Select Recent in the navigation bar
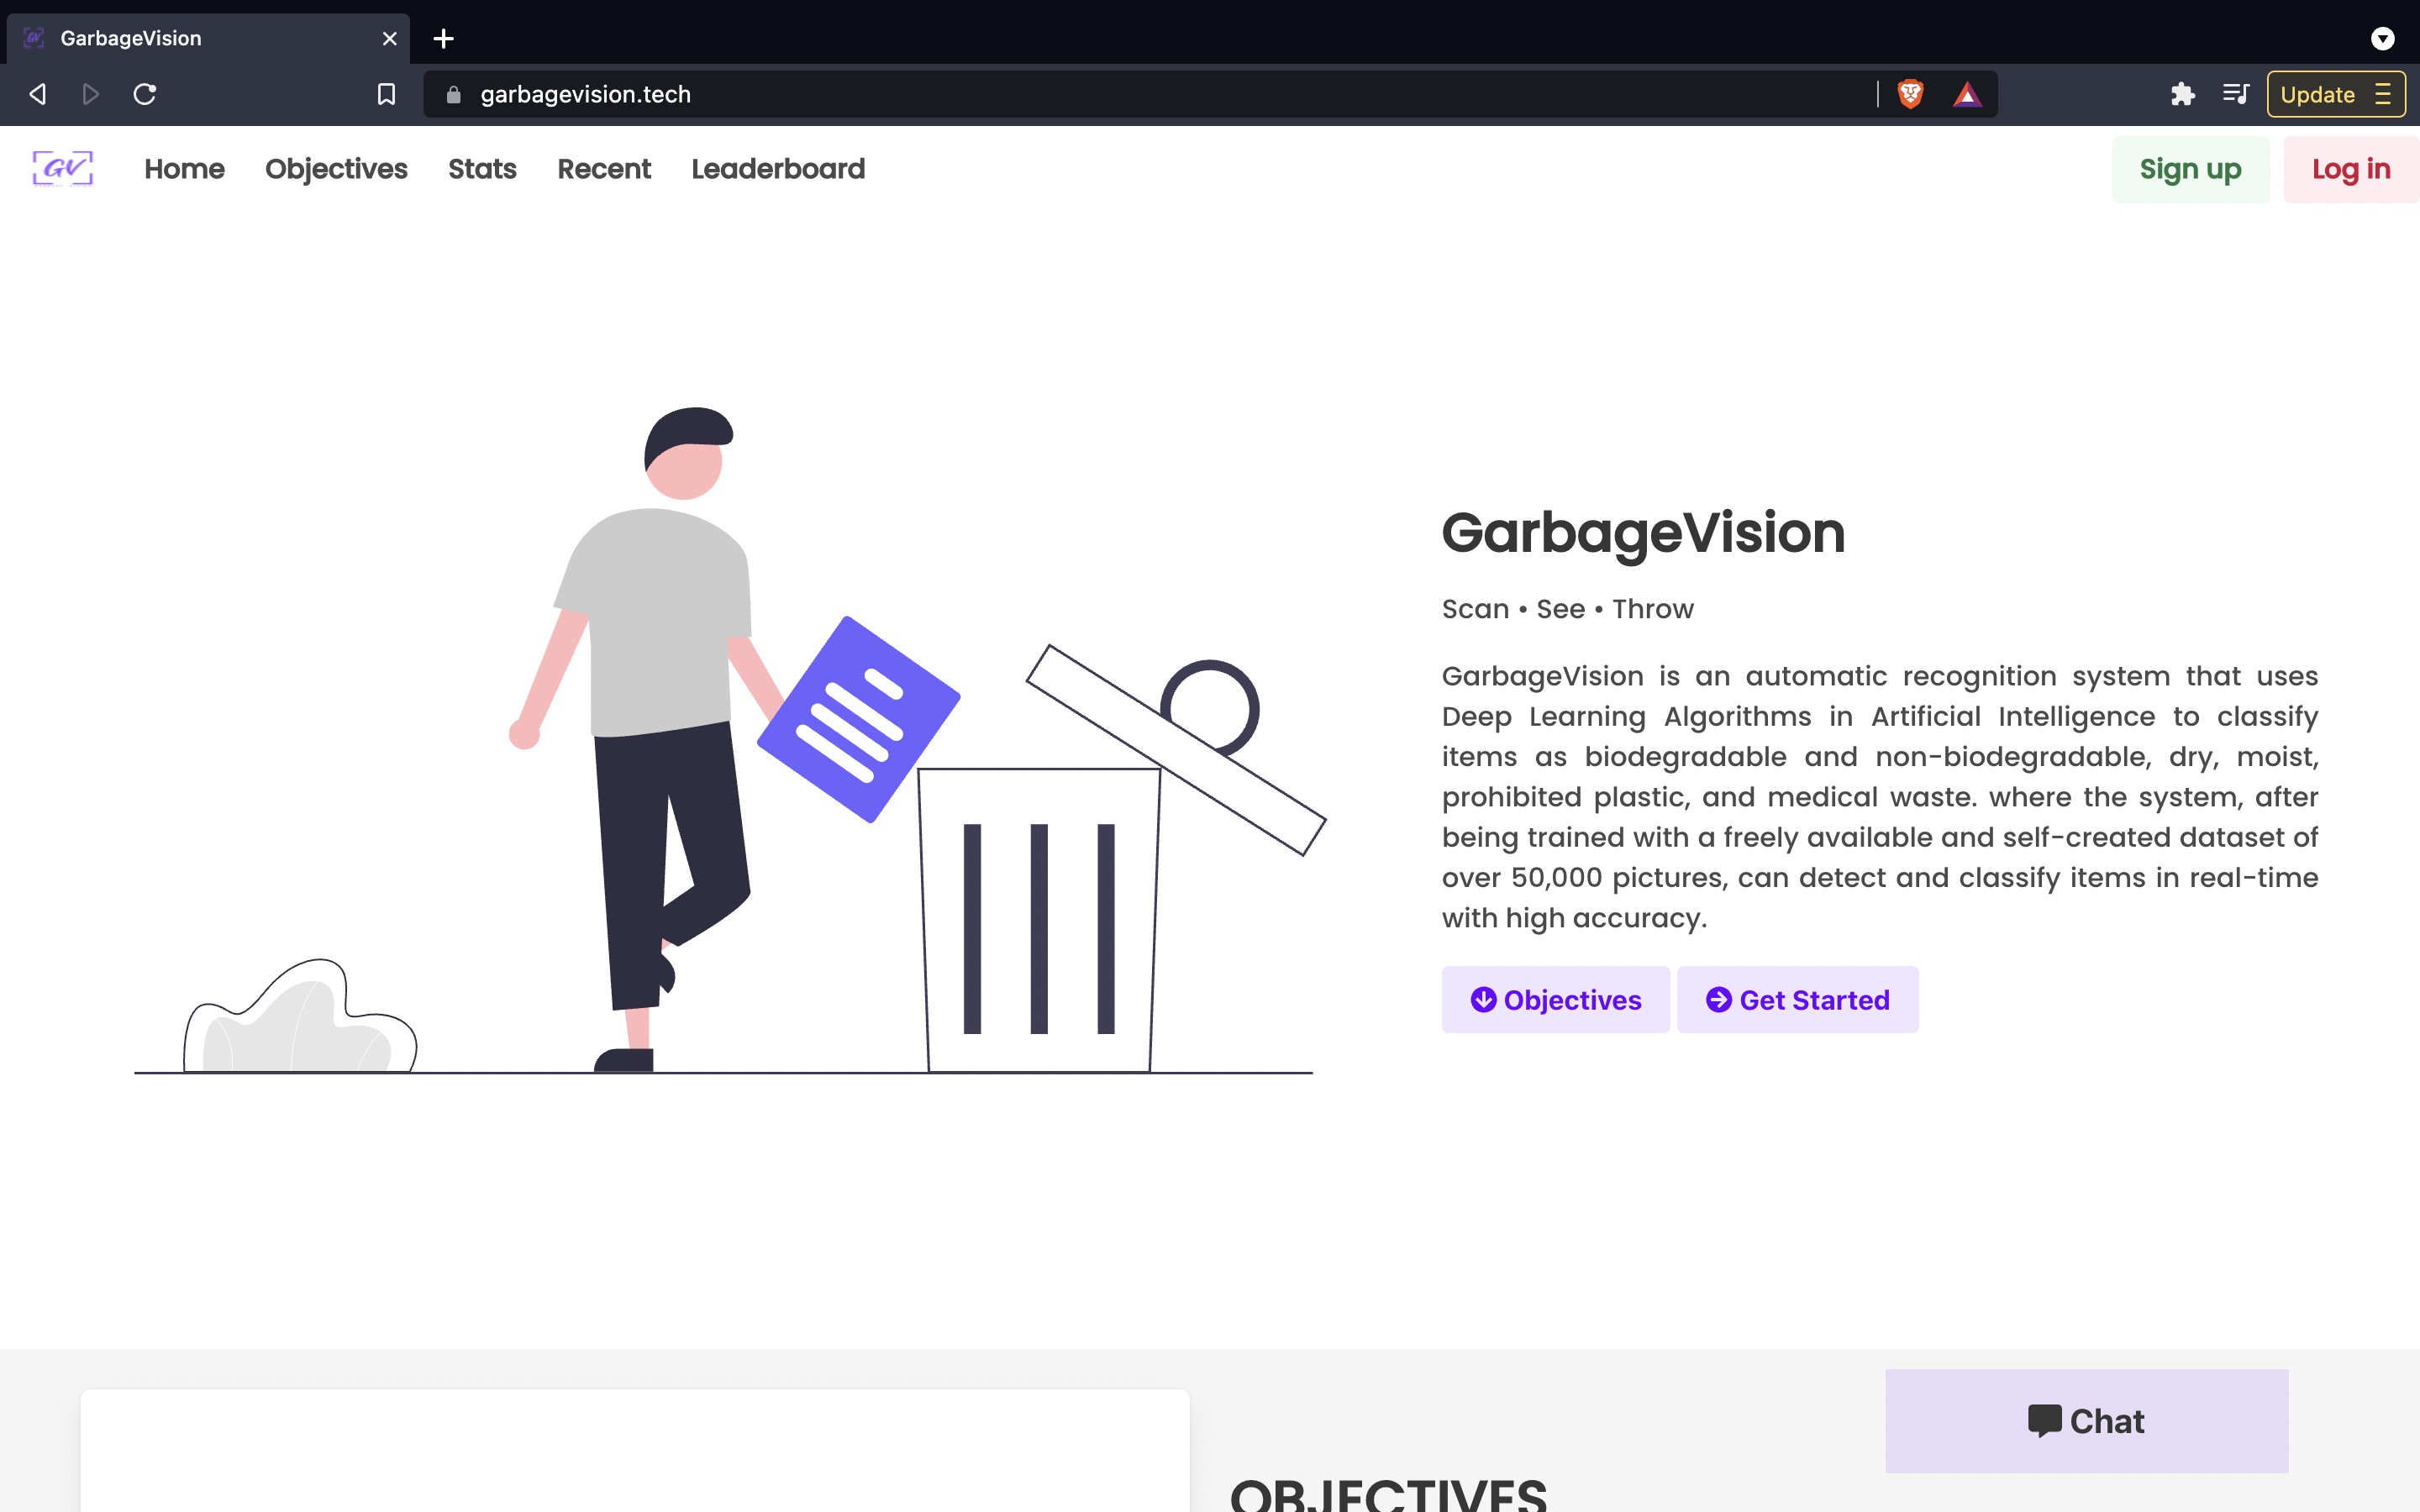The image size is (2420, 1512). [604, 169]
